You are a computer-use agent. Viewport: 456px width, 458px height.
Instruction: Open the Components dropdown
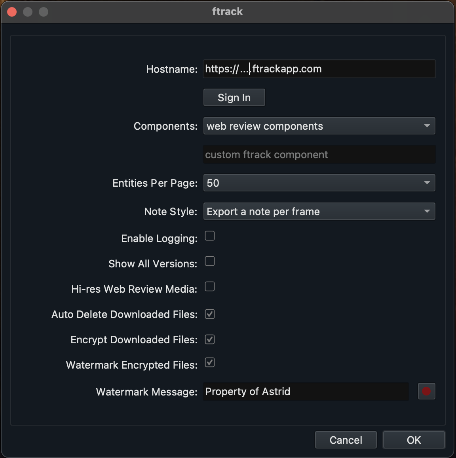(319, 126)
